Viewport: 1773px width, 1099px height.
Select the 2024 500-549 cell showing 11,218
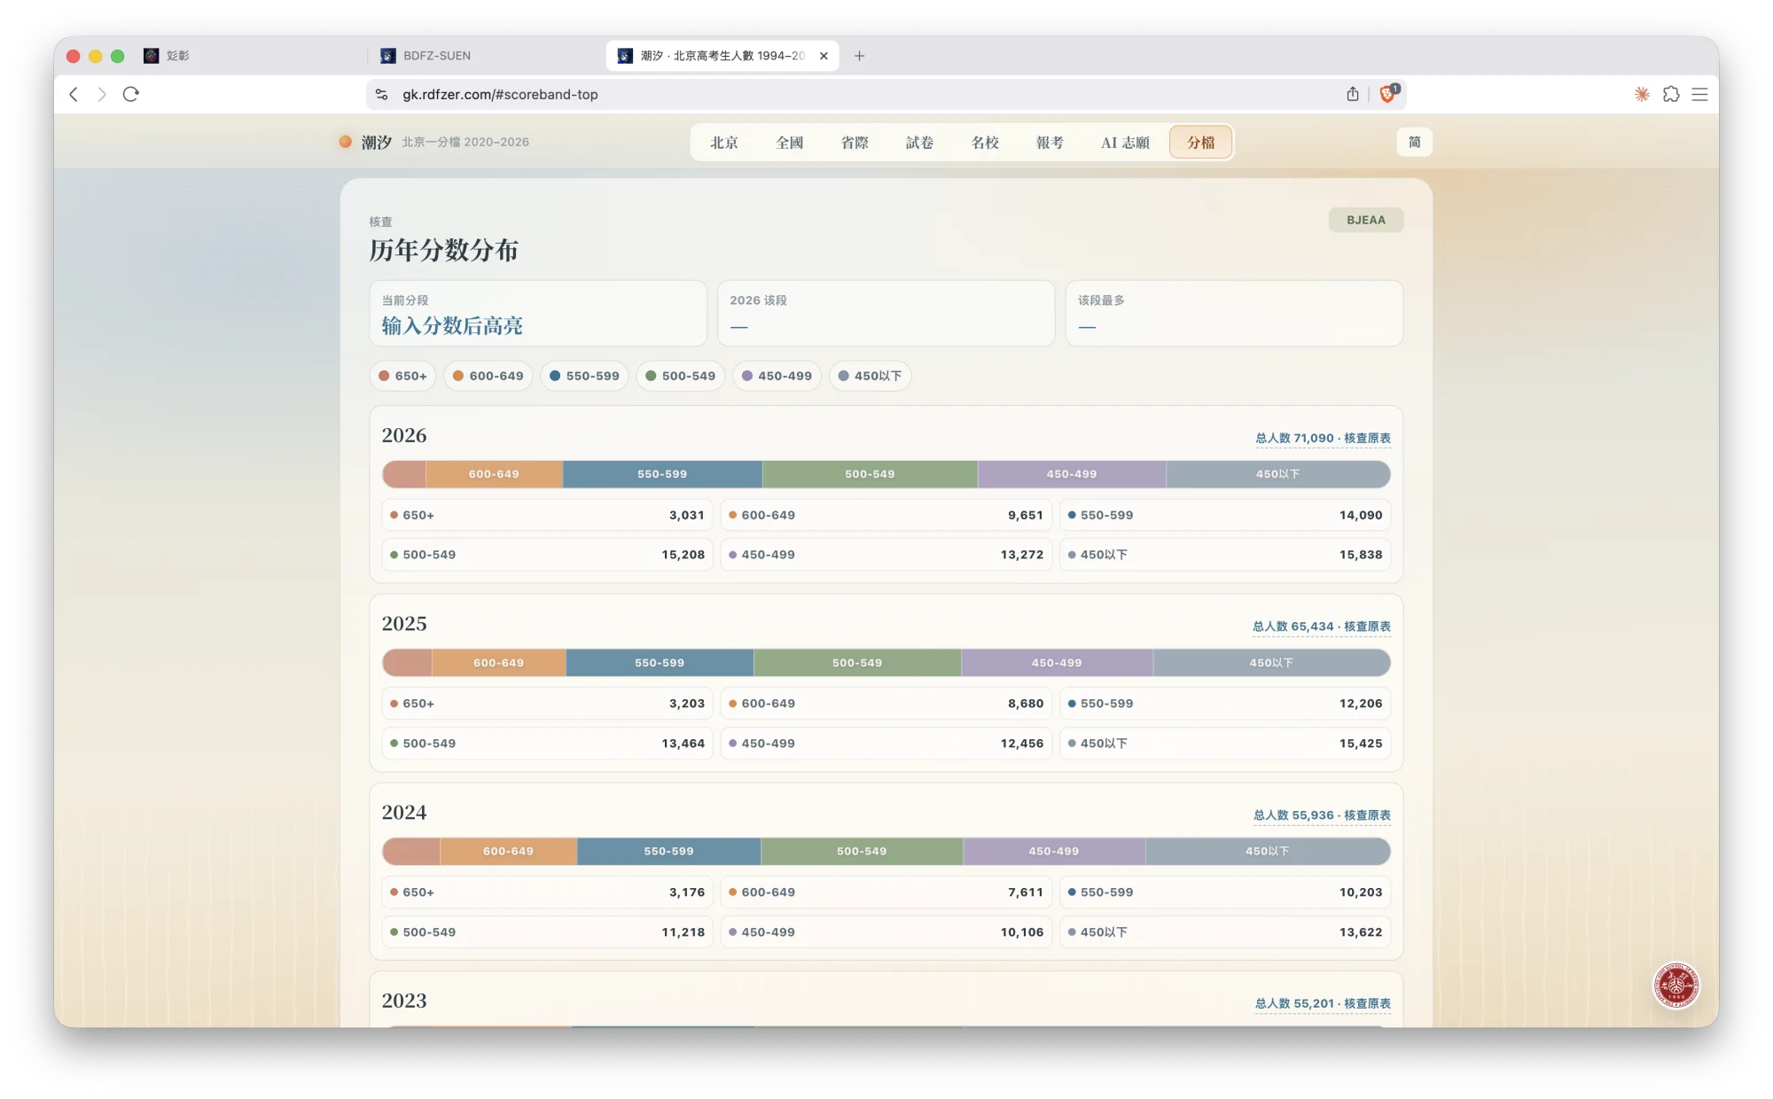[547, 932]
